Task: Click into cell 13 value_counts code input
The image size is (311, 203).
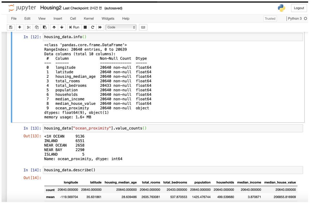Action: (173, 128)
